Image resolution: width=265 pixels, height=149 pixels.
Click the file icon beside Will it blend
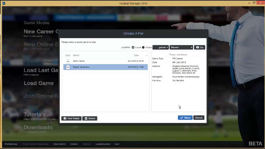[x=68, y=61]
